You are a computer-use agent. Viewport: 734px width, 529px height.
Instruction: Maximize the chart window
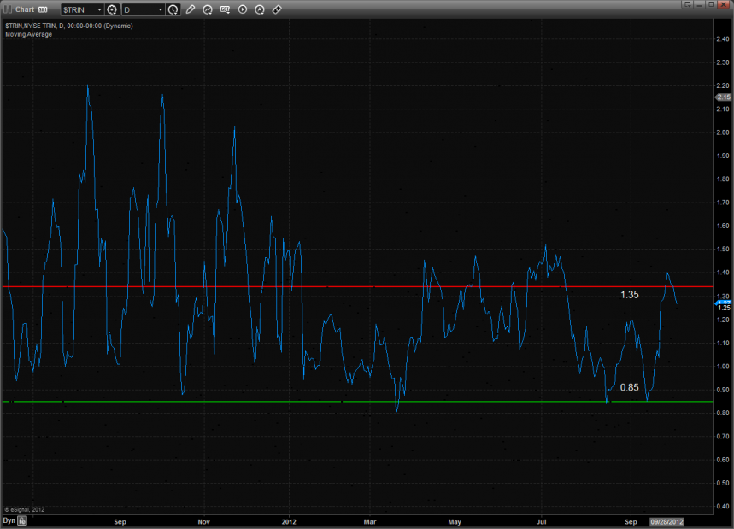[x=712, y=4]
